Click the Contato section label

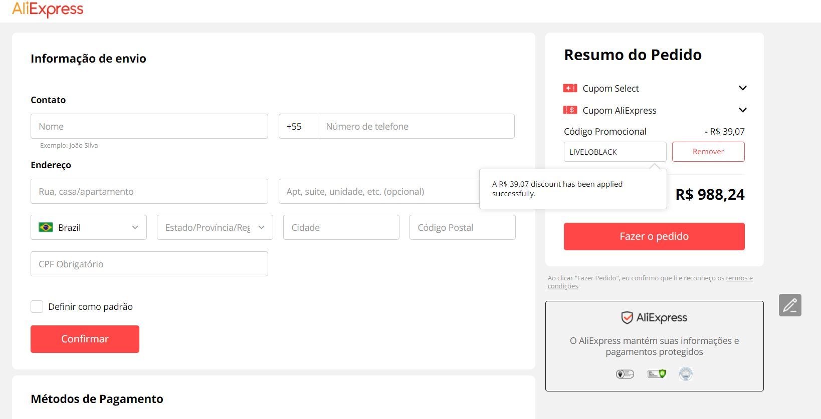[48, 100]
